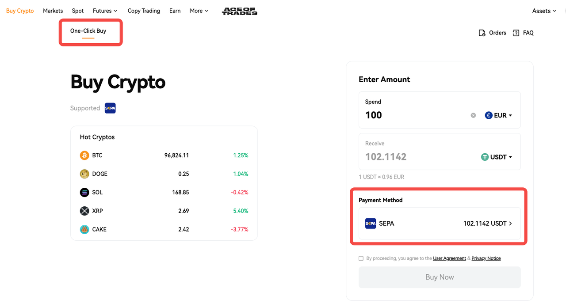Click the CAKE change -3.77%
The width and height of the screenshot is (566, 307).
pos(239,230)
